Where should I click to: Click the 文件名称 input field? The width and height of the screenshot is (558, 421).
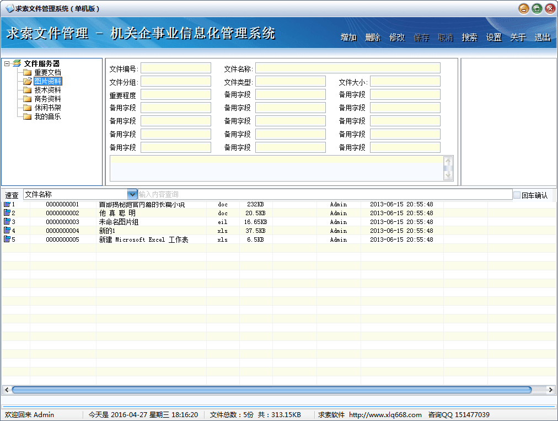[x=347, y=68]
